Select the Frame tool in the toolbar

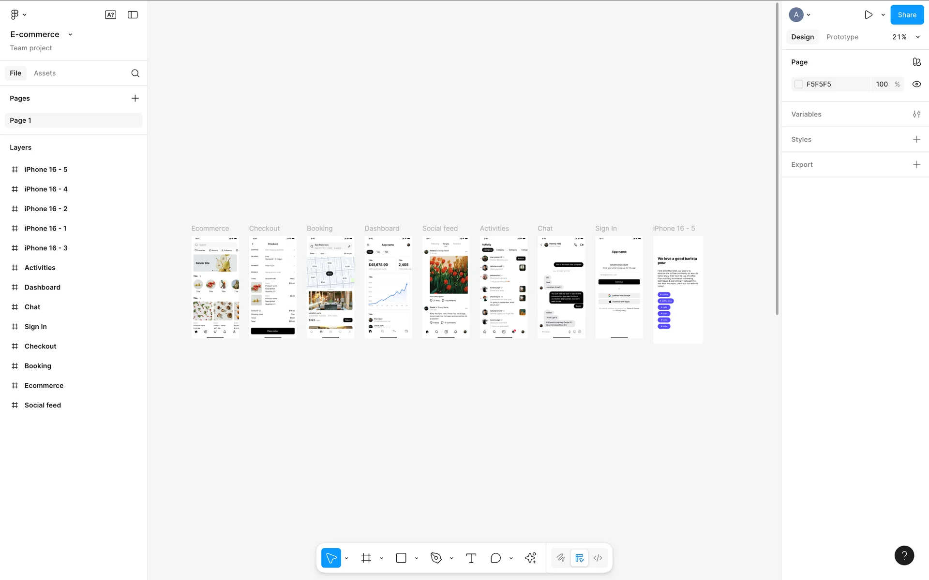(366, 558)
